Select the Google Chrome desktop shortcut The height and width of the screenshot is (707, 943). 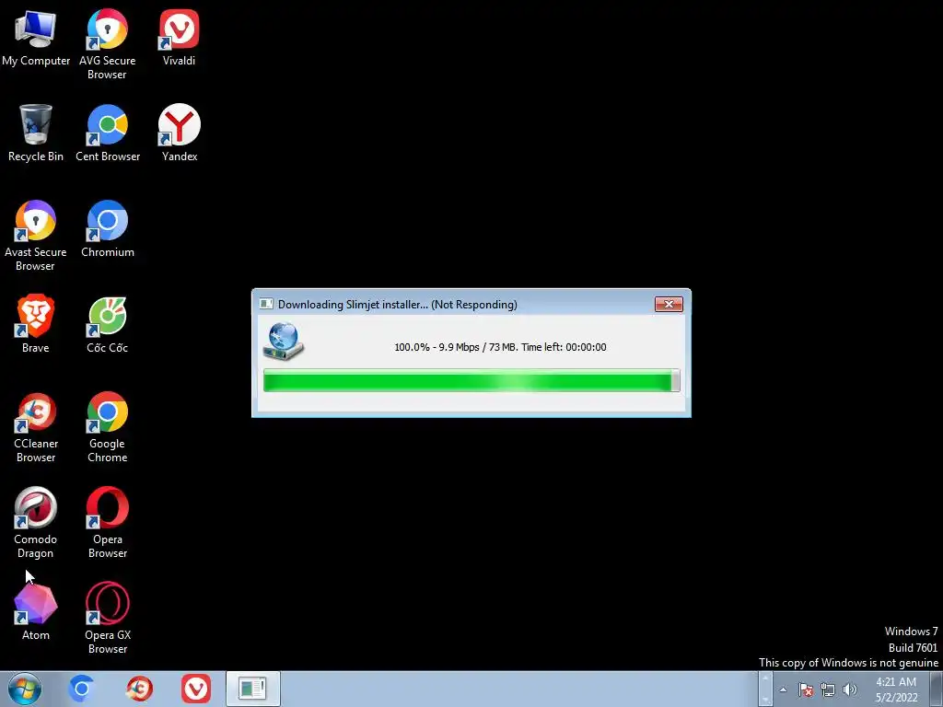pyautogui.click(x=108, y=428)
